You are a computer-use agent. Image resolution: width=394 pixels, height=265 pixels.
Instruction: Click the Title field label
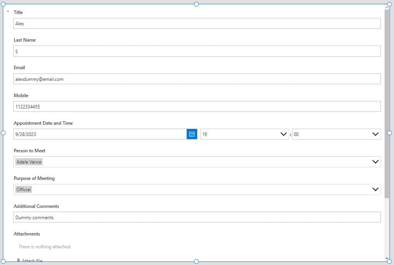pyautogui.click(x=18, y=12)
